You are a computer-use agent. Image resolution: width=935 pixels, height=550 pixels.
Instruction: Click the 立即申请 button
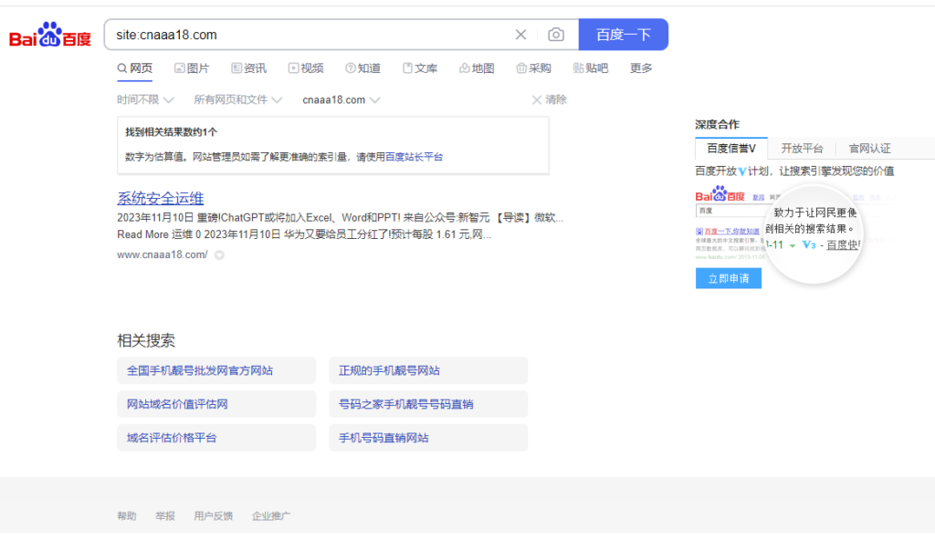[728, 278]
